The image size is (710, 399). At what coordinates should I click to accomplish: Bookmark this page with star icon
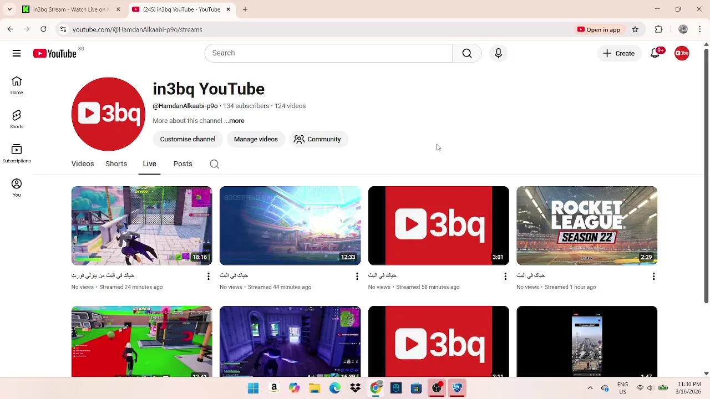coord(635,29)
